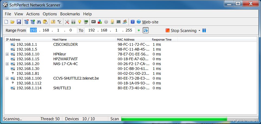This screenshot has height=124, width=261.
Task: Open the Help menu
Action: [87, 14]
